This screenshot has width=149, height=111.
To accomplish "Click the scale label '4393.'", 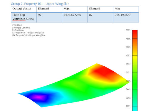I will pyautogui.click(x=128, y=56).
